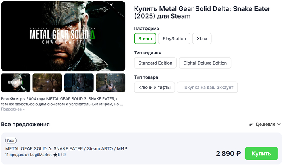View the second jungle screenshot thumbnail
Image resolution: width=283 pixels, height=165 pixels.
[x=47, y=83]
